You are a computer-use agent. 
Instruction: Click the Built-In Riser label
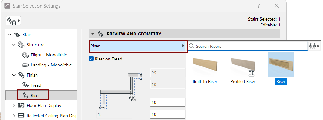point(205,82)
